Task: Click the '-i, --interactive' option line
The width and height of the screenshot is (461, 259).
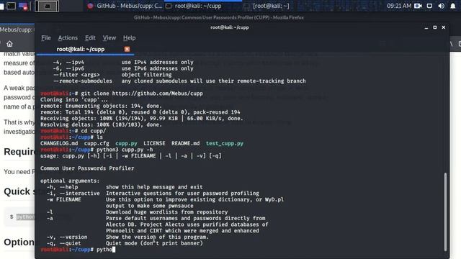Action: (x=153, y=194)
